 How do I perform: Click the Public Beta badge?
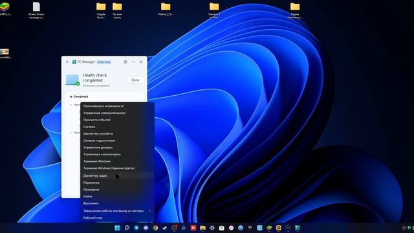tap(104, 62)
